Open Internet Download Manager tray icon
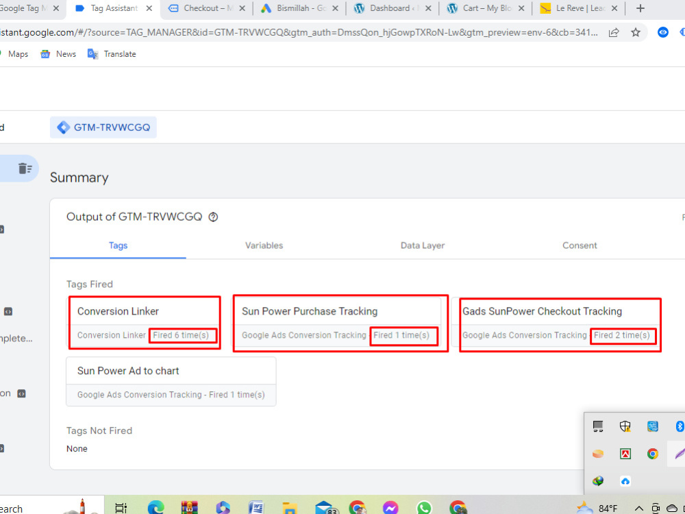The width and height of the screenshot is (685, 514). coord(598,481)
